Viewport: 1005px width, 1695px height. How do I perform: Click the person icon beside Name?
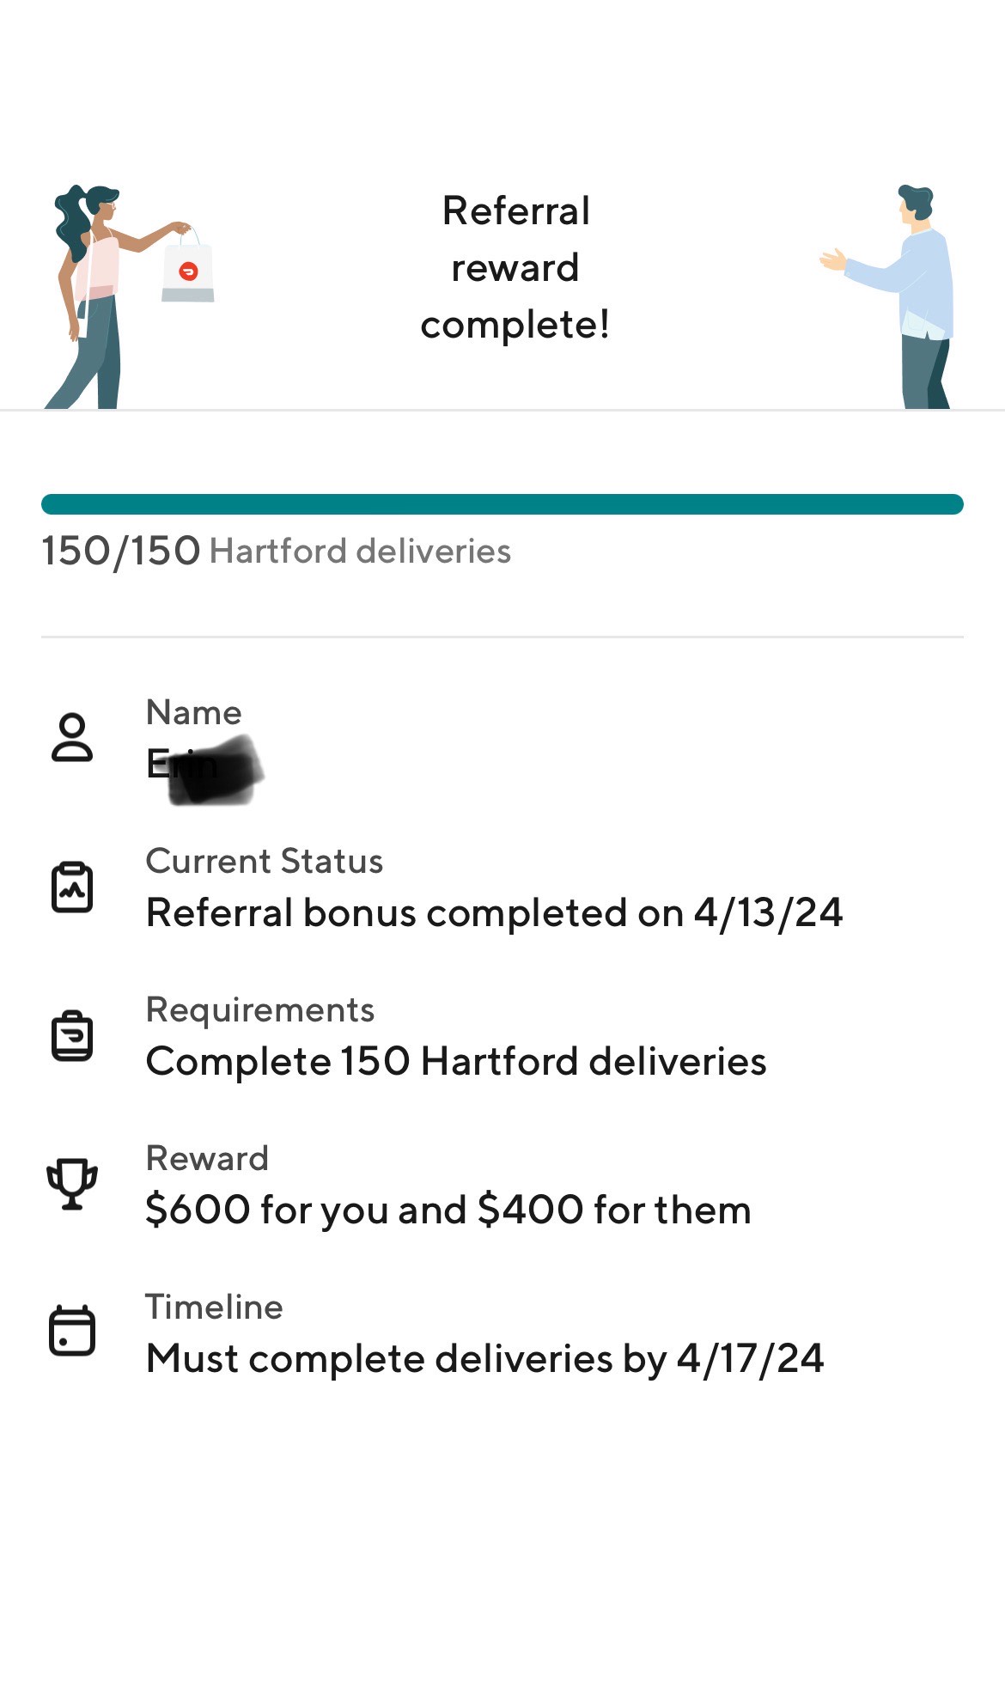72,737
